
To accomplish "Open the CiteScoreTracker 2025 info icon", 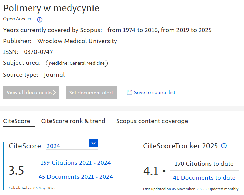I will (224, 146).
